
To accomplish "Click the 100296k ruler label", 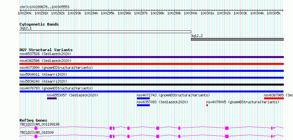I will [x=124, y=13].
